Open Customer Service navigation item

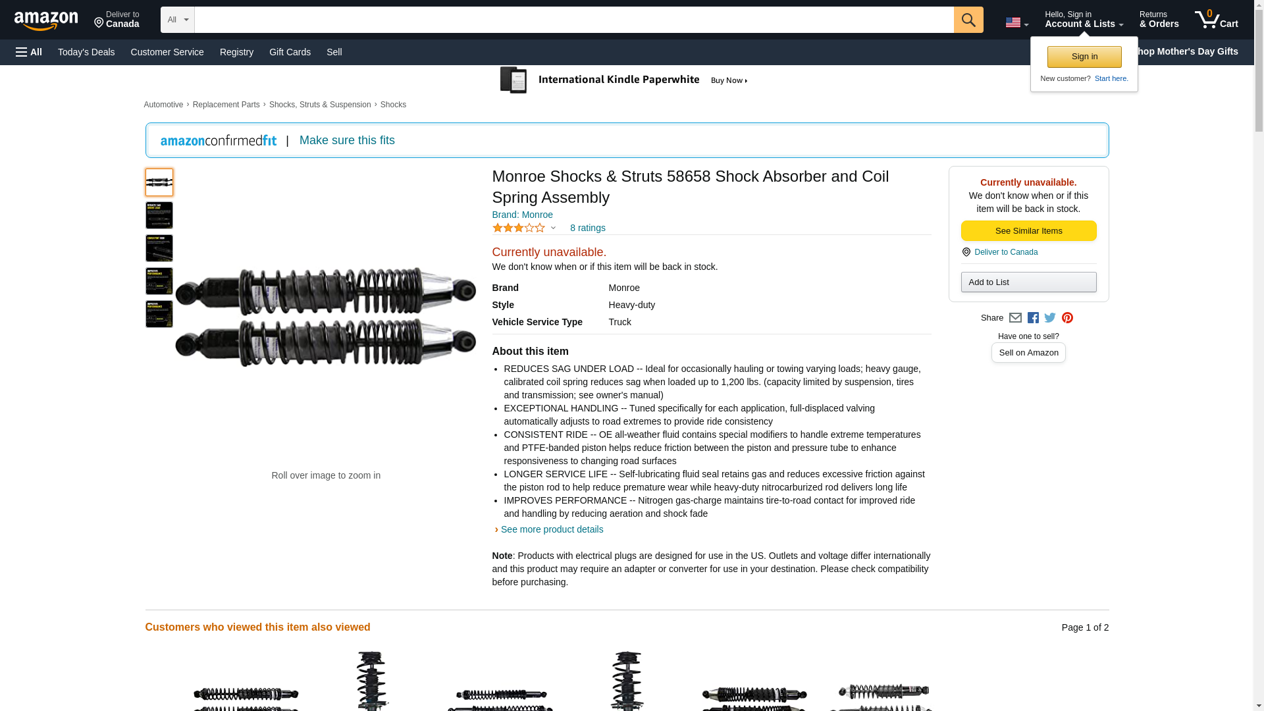point(167,52)
